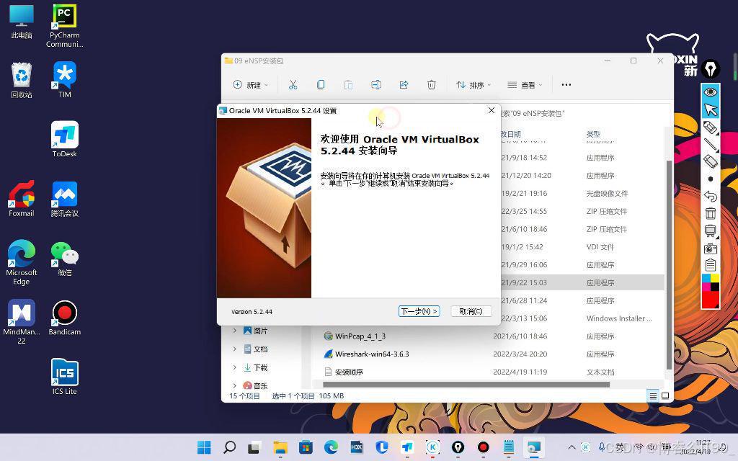The width and height of the screenshot is (738, 461).
Task: Close the Oracle VM VirtualBox setup dialog
Action: pyautogui.click(x=492, y=110)
